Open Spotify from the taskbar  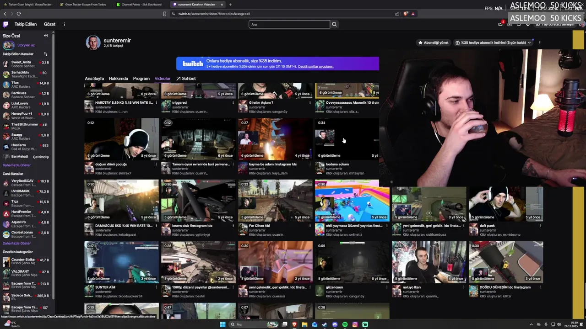(345, 324)
